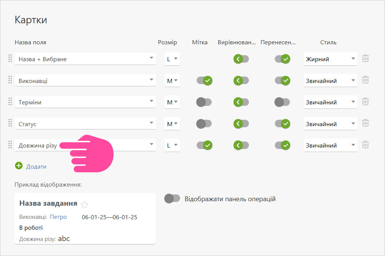Click the Довжина різу: abc preview line

44,239
